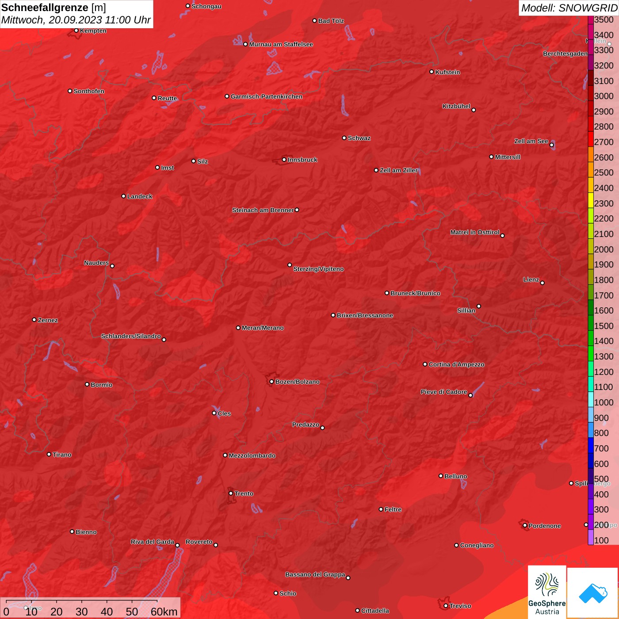The width and height of the screenshot is (619, 619).
Task: Click the Cittadella label
Action: tap(375, 611)
